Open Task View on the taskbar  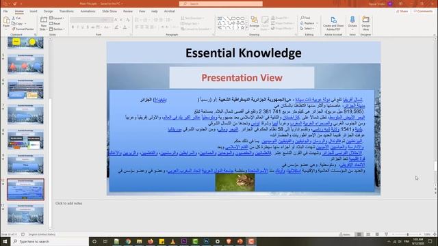pyautogui.click(x=105, y=241)
